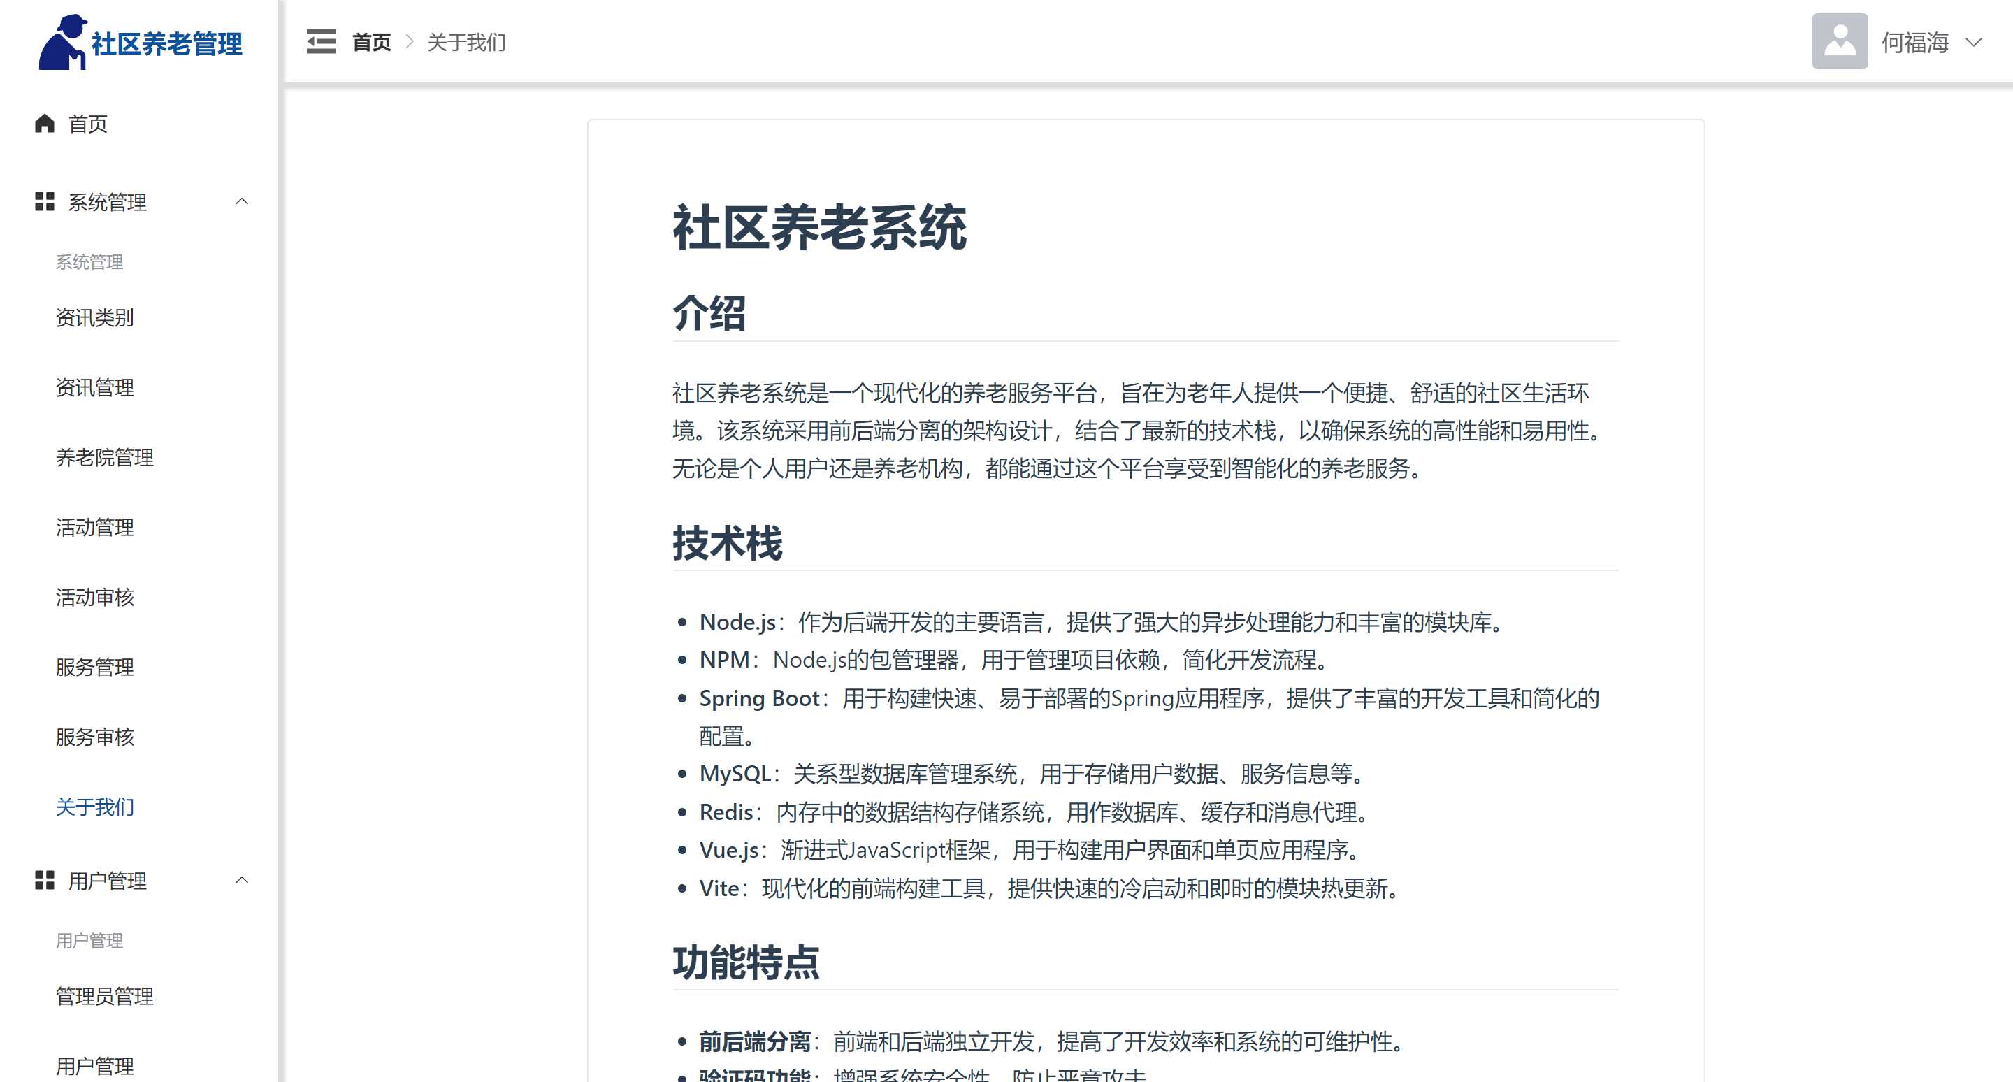This screenshot has width=2013, height=1082.
Task: Select 服务管理 in the sidebar
Action: [x=94, y=668]
